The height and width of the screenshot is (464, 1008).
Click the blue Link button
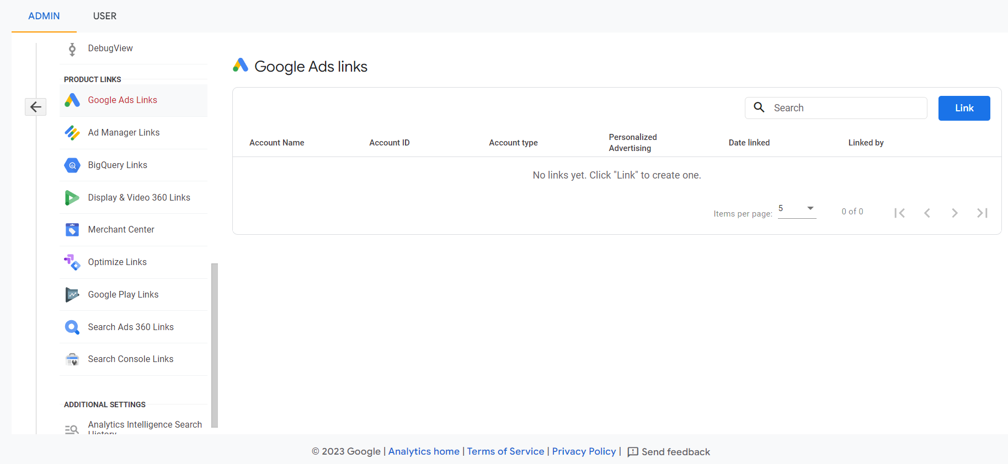coord(964,108)
